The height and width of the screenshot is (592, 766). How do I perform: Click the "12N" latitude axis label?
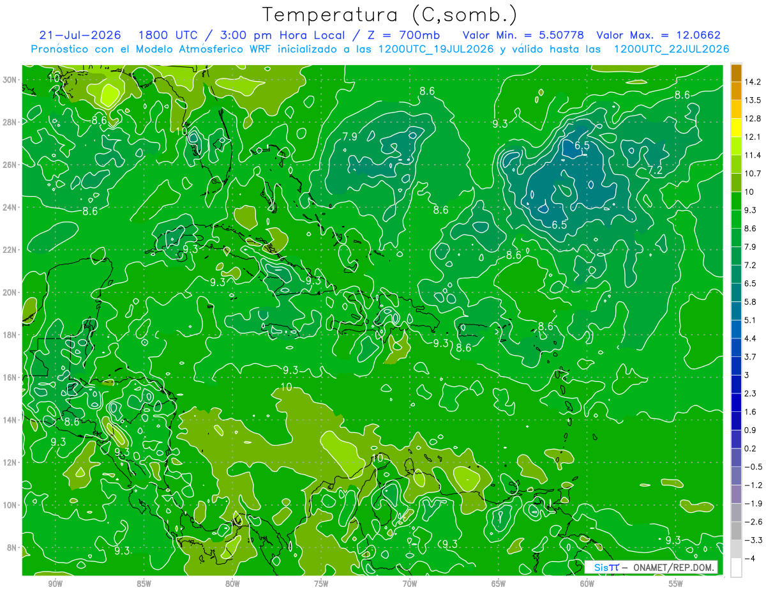10,462
